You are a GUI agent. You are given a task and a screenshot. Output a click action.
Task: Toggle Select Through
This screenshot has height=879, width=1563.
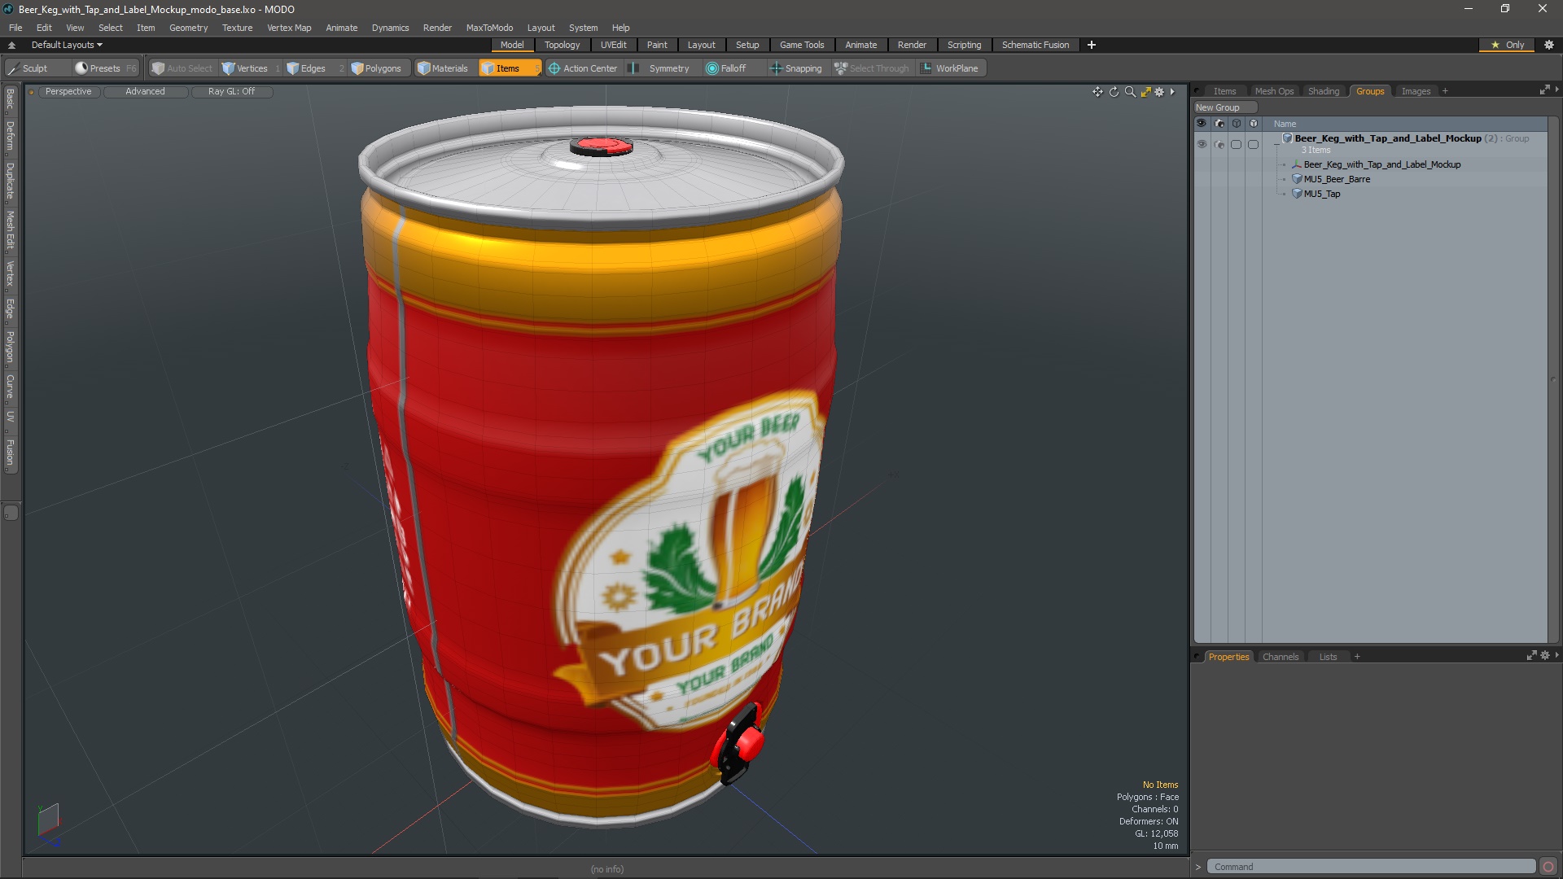(x=871, y=68)
